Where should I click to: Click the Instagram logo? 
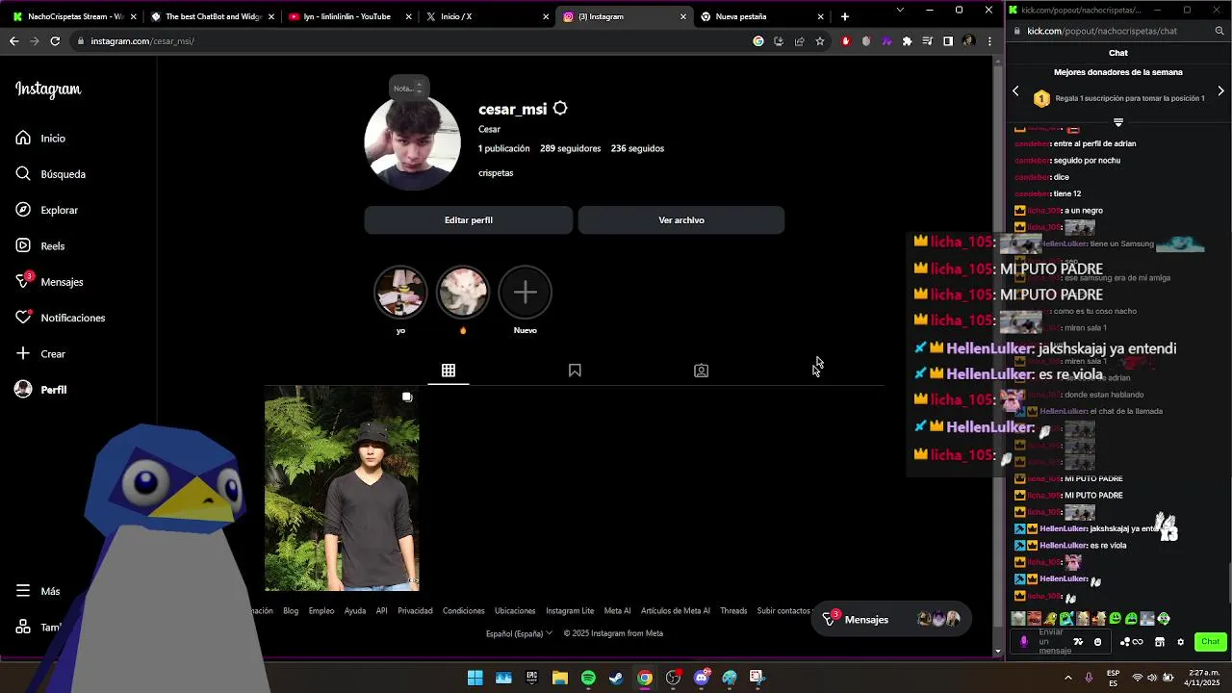click(48, 90)
